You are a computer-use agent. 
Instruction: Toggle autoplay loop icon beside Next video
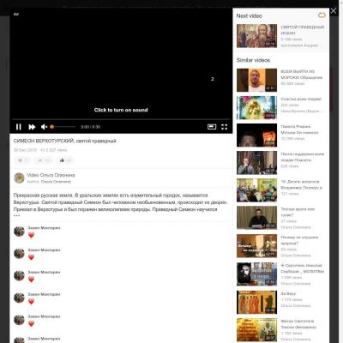point(322,15)
